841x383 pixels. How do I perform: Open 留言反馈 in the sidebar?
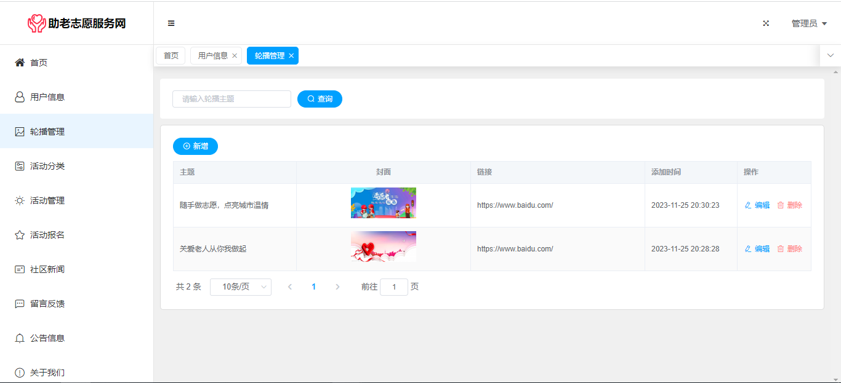pos(47,304)
